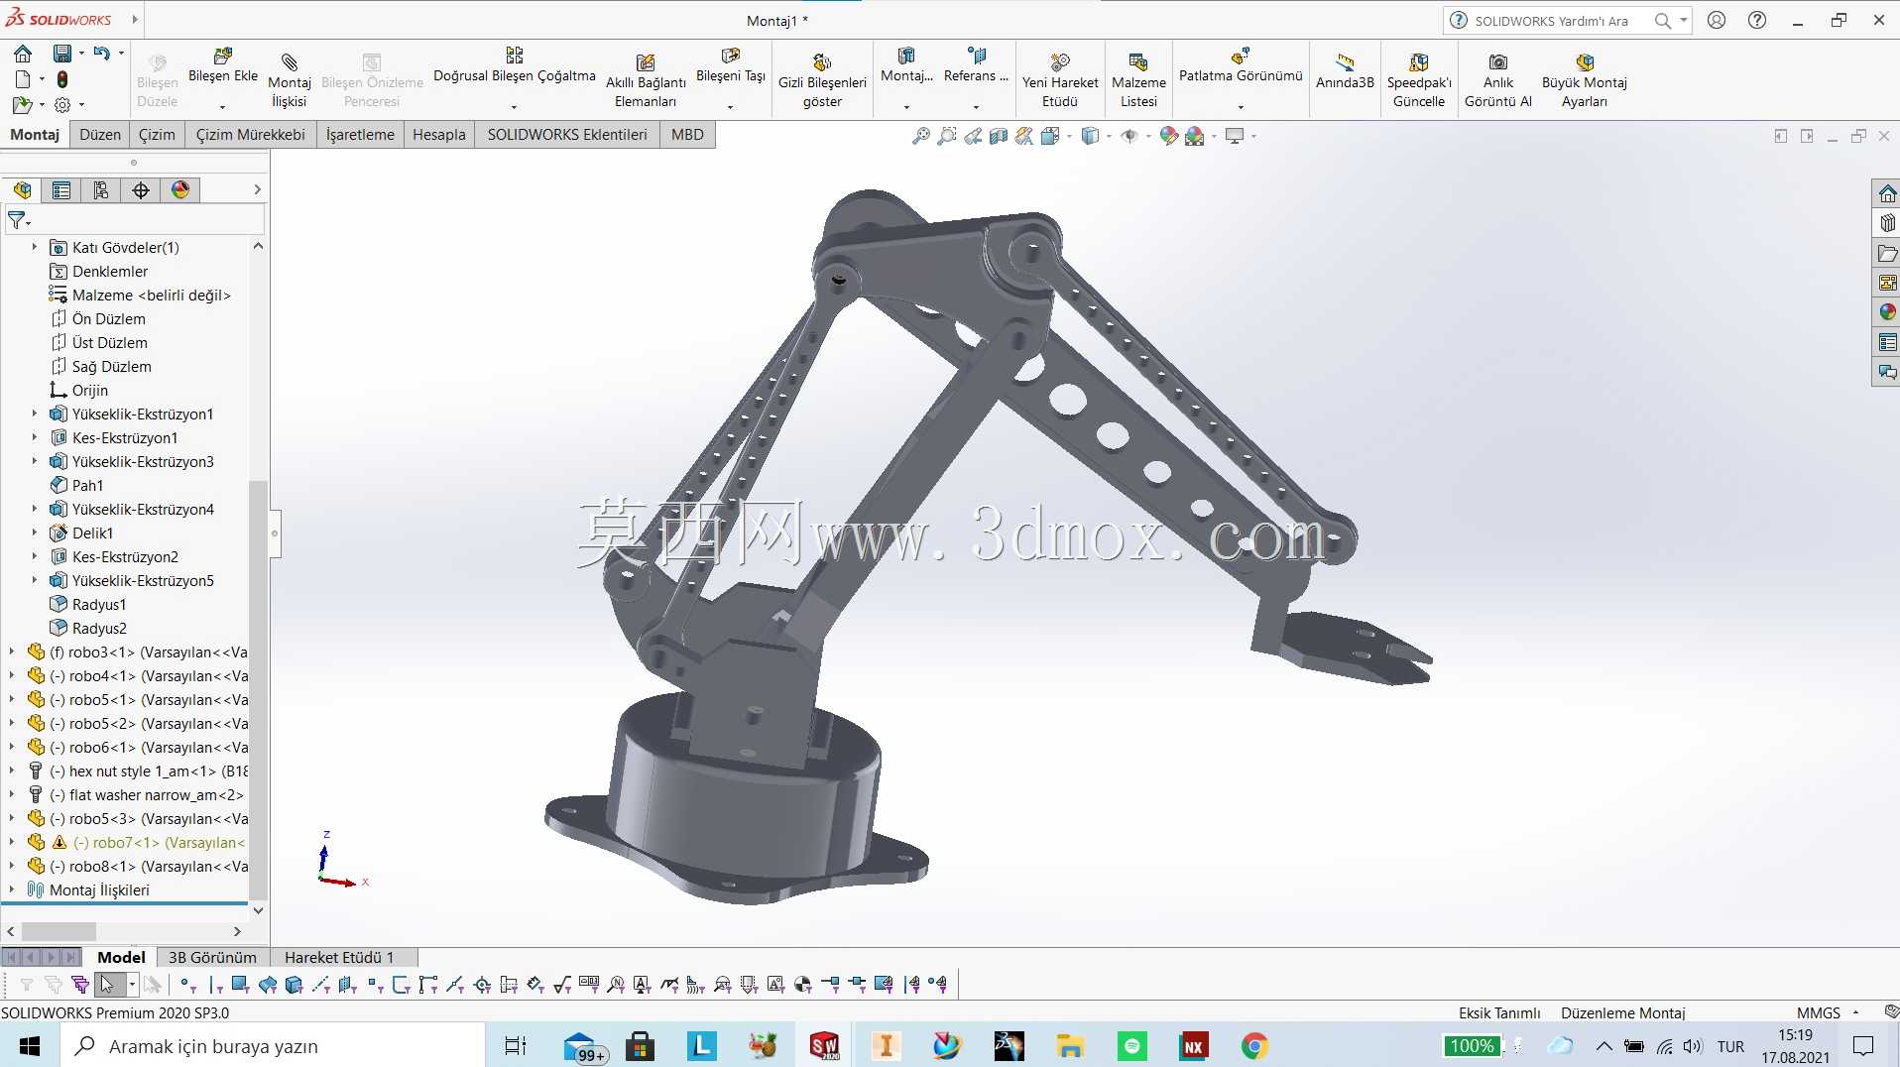Open Chrome from Windows taskbar
The width and height of the screenshot is (1900, 1067).
(x=1254, y=1046)
